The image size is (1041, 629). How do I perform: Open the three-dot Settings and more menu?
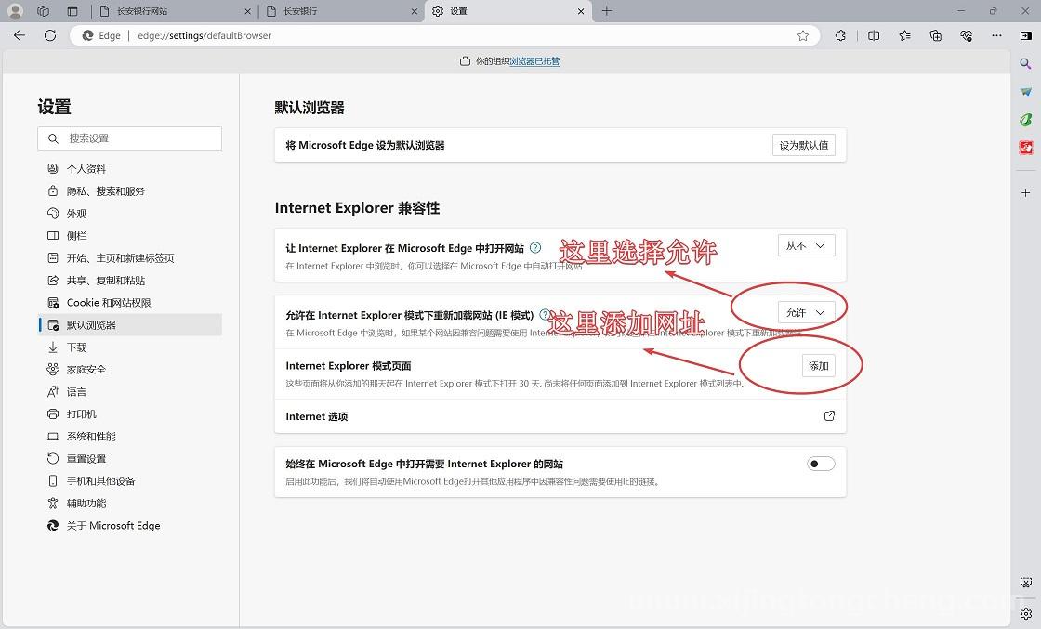coord(996,36)
